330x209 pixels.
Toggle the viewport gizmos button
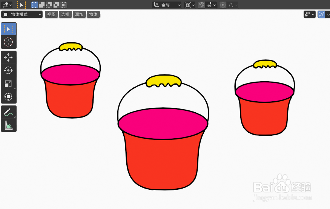(x=321, y=14)
